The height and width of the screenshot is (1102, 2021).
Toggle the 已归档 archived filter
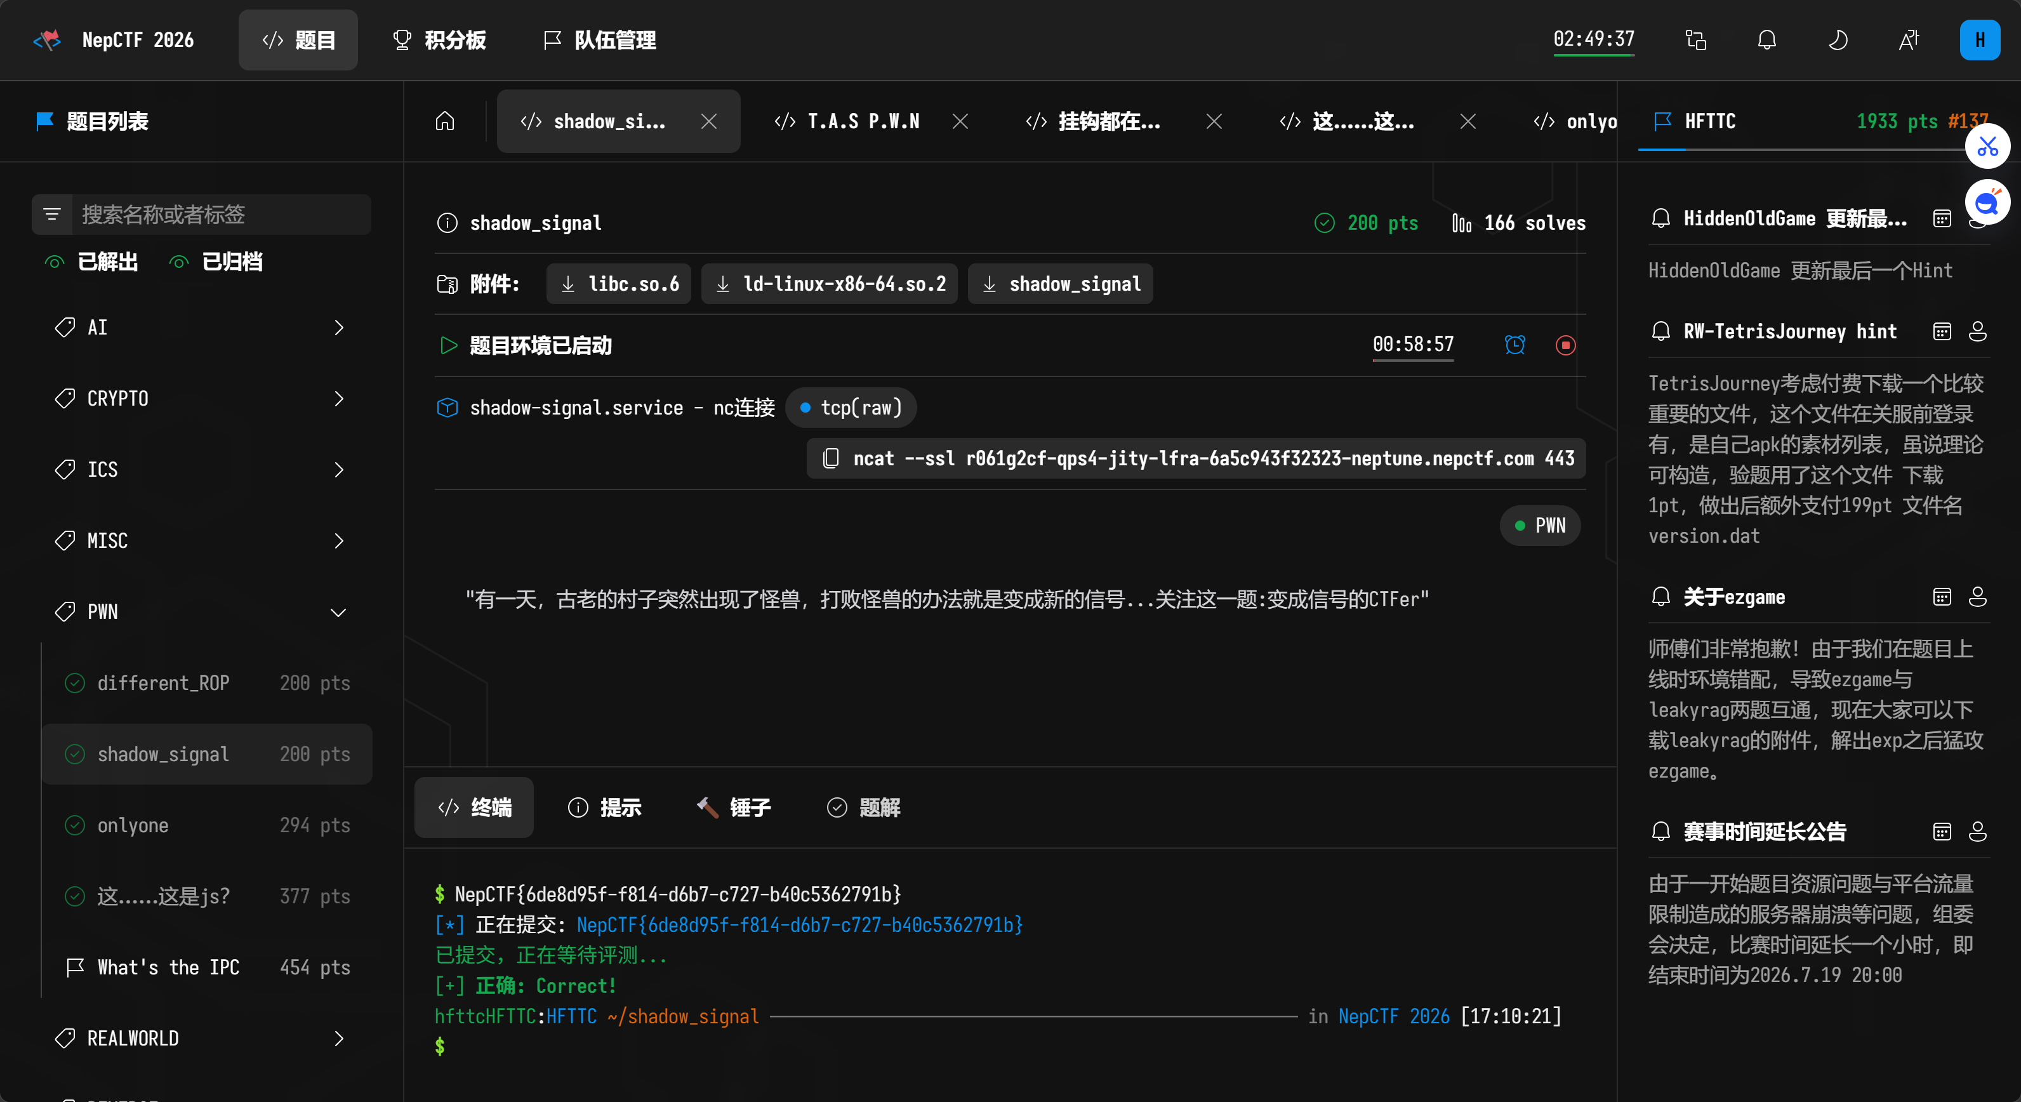(216, 262)
